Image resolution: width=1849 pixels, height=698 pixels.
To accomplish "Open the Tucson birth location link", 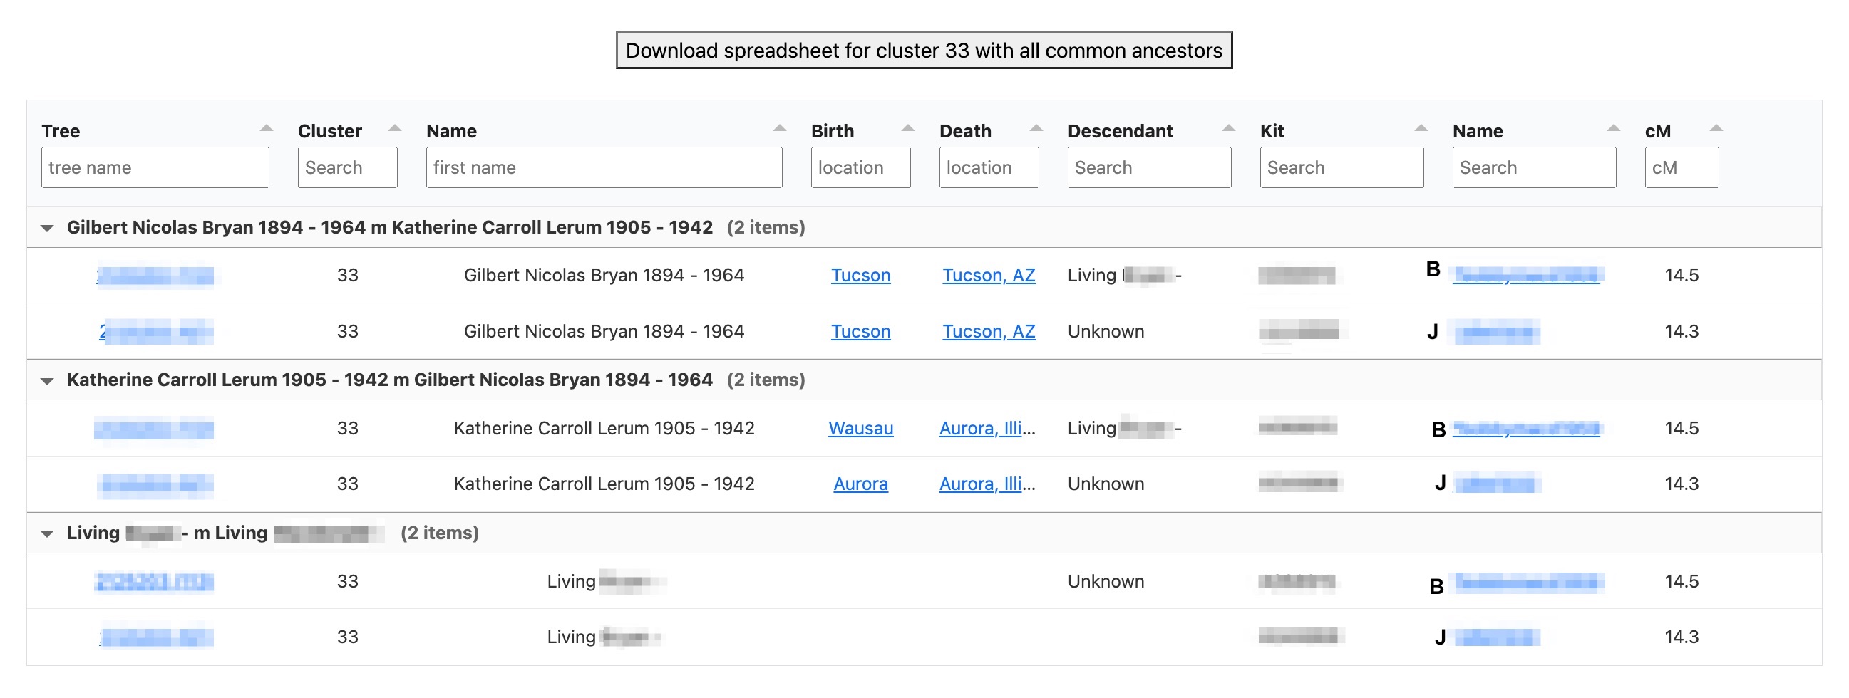I will click(860, 275).
